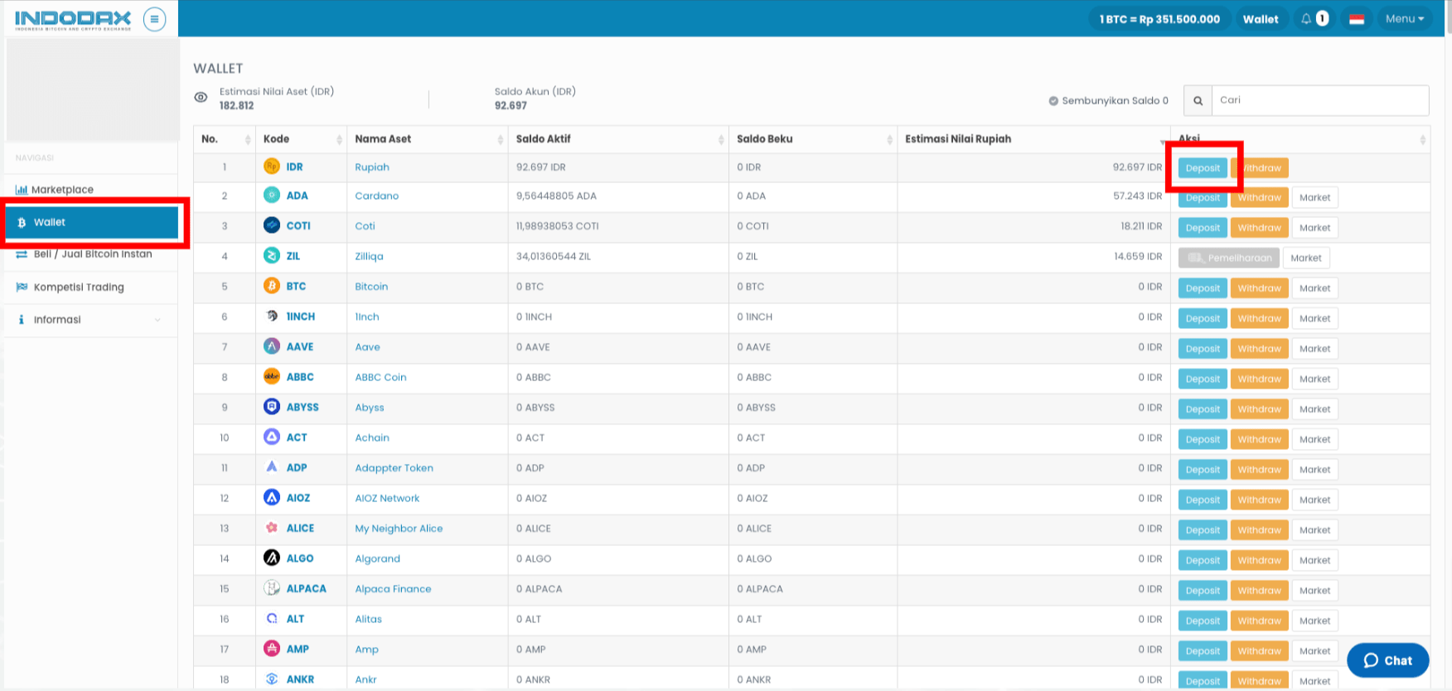Click the Indonesian flag language icon
Viewport: 1452px width, 691px height.
[x=1357, y=19]
